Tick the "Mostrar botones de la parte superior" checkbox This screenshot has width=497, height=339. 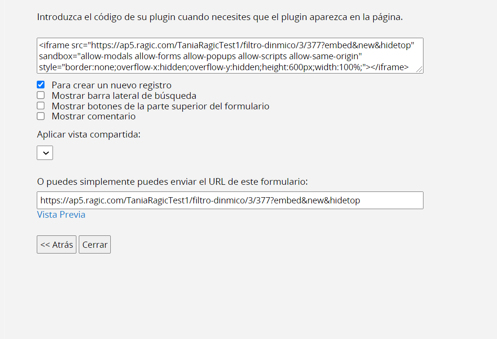coord(41,106)
